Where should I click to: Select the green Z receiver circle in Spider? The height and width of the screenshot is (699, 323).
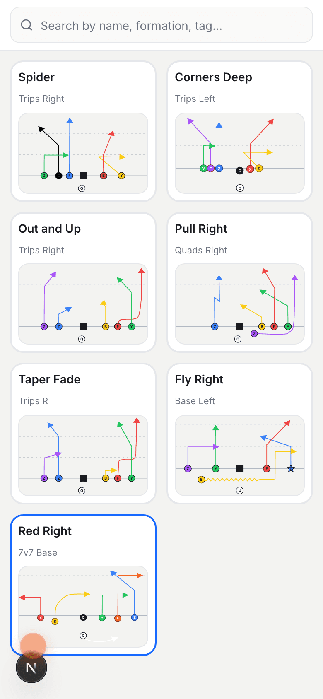coord(43,175)
